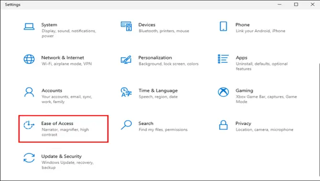This screenshot has height=181, width=320.
Task: Click 'Wi-Fi, airplane mode, VPN' description
Action: click(x=66, y=64)
